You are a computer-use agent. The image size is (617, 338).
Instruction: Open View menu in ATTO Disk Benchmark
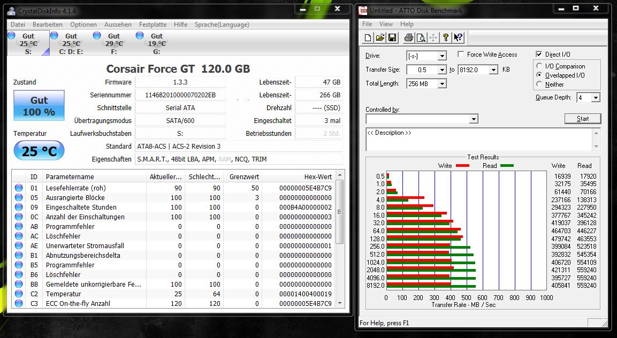point(386,24)
